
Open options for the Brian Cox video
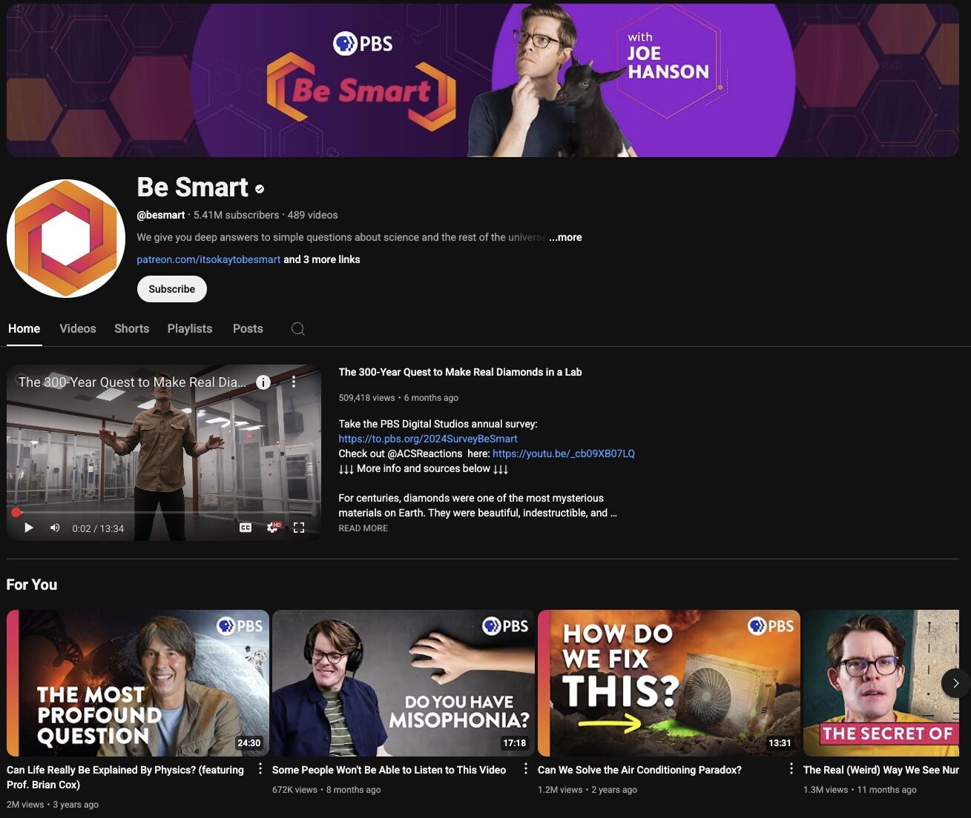pyautogui.click(x=260, y=769)
